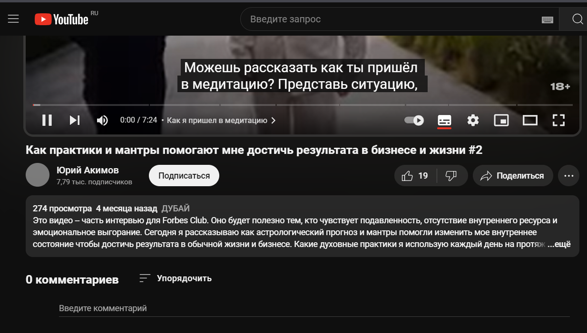Go to YouTube home via logo
This screenshot has height=333, width=587.
click(61, 19)
